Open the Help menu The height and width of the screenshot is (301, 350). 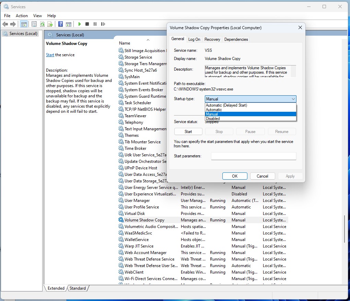pyautogui.click(x=51, y=16)
